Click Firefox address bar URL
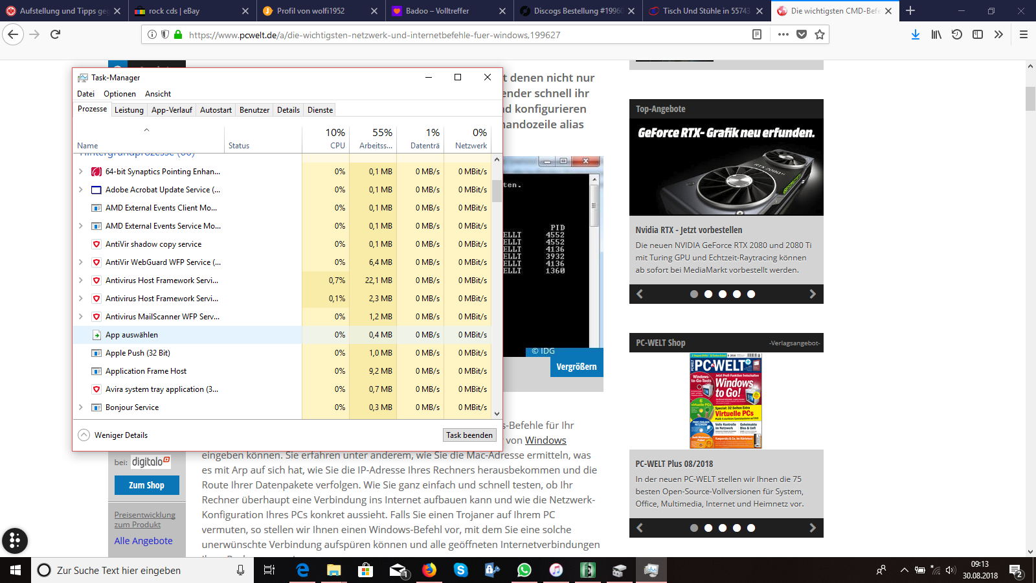The image size is (1036, 583). click(x=374, y=35)
